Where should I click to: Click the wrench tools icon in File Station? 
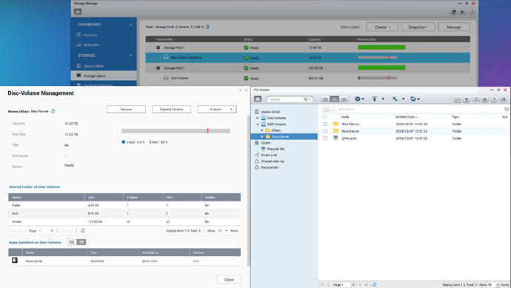[x=395, y=99]
